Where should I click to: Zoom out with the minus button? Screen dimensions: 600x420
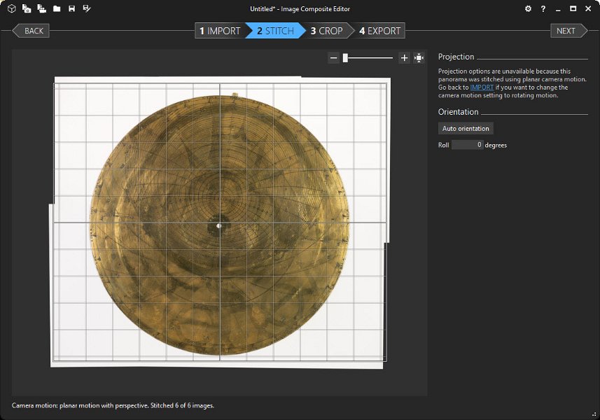pyautogui.click(x=334, y=58)
